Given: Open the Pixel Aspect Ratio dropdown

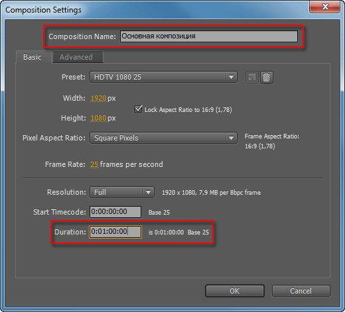Looking at the screenshot, I should point(163,138).
